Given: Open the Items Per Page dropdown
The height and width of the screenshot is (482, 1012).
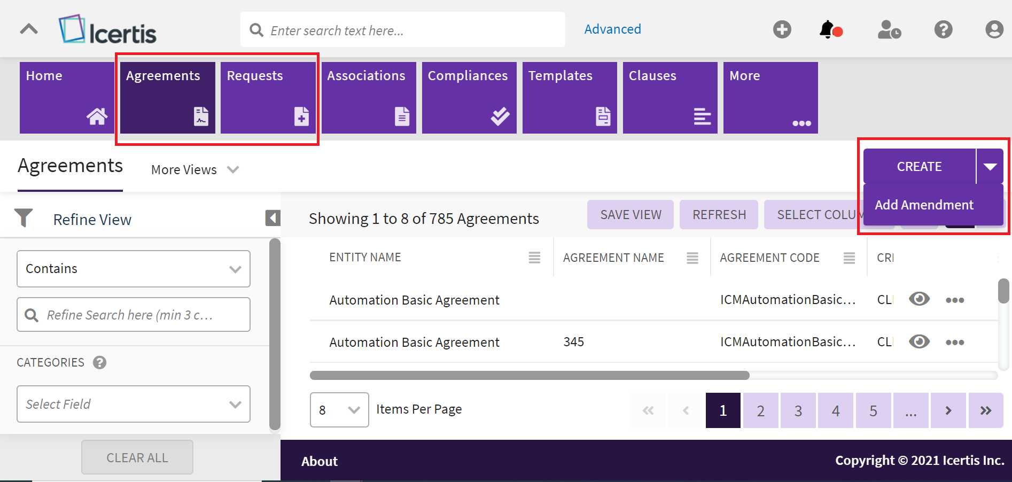Looking at the screenshot, I should [339, 410].
